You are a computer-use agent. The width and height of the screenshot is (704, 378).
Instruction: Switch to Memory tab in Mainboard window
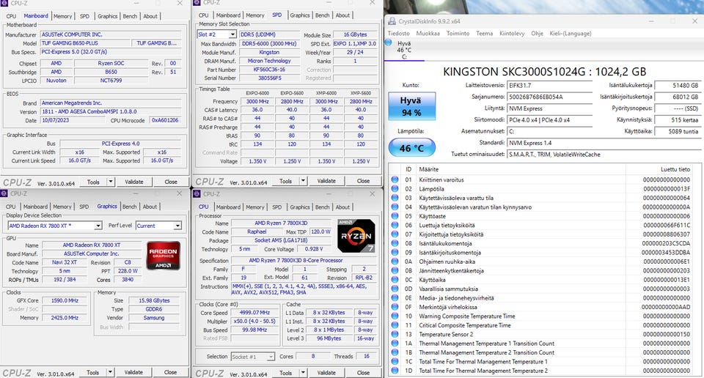click(x=62, y=16)
